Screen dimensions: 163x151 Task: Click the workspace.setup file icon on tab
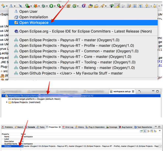click(111, 91)
